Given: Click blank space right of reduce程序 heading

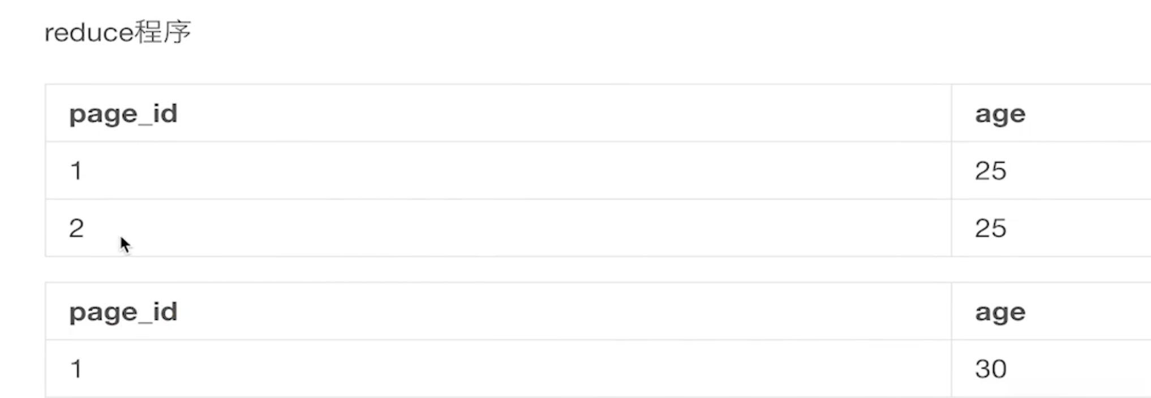Looking at the screenshot, I should click(566, 32).
